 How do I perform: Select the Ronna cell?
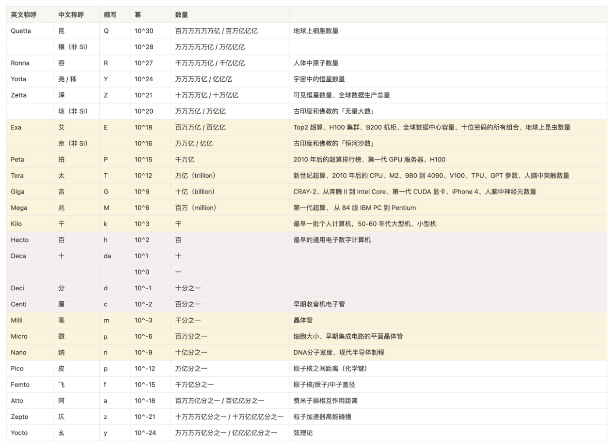pyautogui.click(x=30, y=63)
